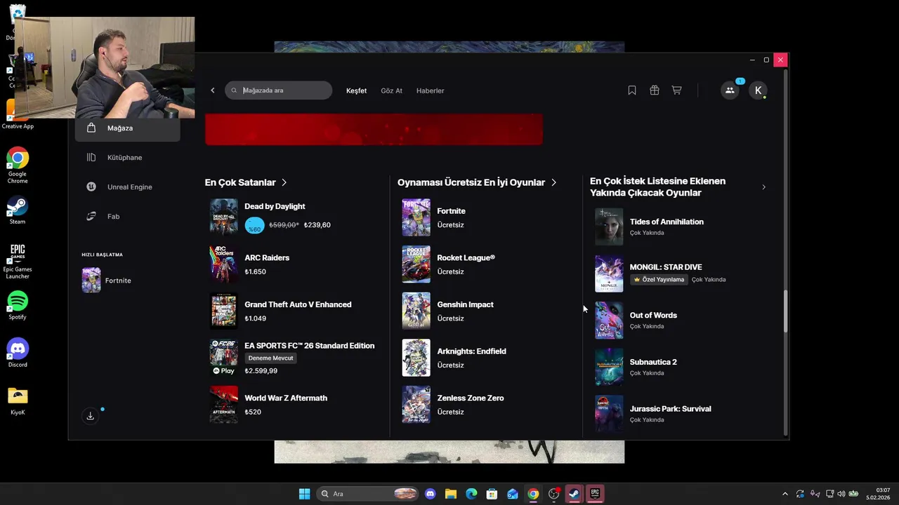Viewport: 899px width, 505px height.
Task: Open Steam desktop shortcut
Action: coord(18,210)
